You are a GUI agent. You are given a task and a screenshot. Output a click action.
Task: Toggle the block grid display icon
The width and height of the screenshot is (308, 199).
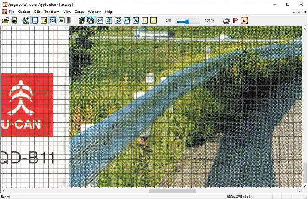point(35,20)
